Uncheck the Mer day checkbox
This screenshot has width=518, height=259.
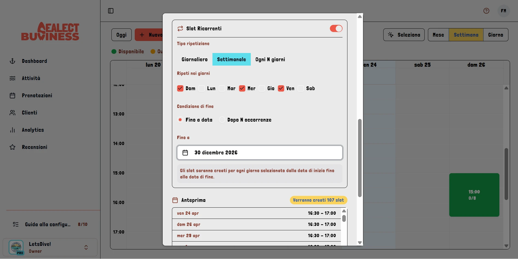[x=242, y=88]
